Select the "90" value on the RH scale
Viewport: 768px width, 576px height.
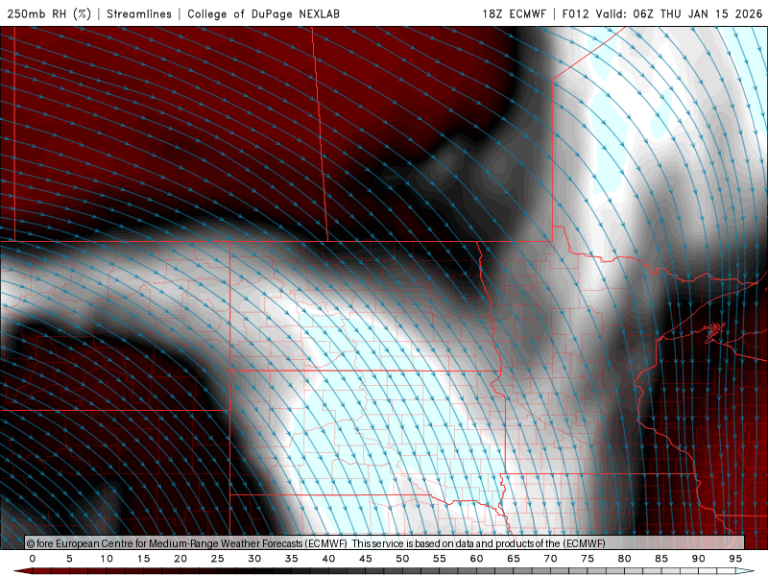click(699, 559)
